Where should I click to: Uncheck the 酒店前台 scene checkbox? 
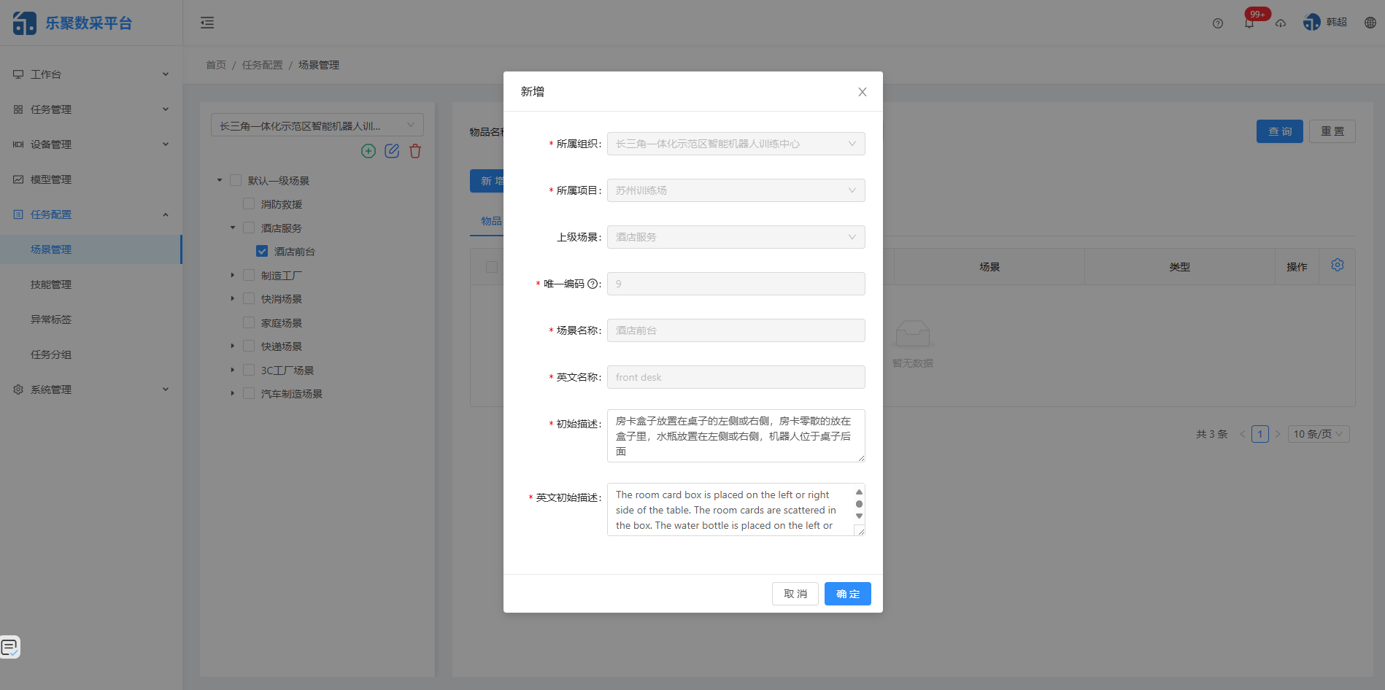(262, 250)
